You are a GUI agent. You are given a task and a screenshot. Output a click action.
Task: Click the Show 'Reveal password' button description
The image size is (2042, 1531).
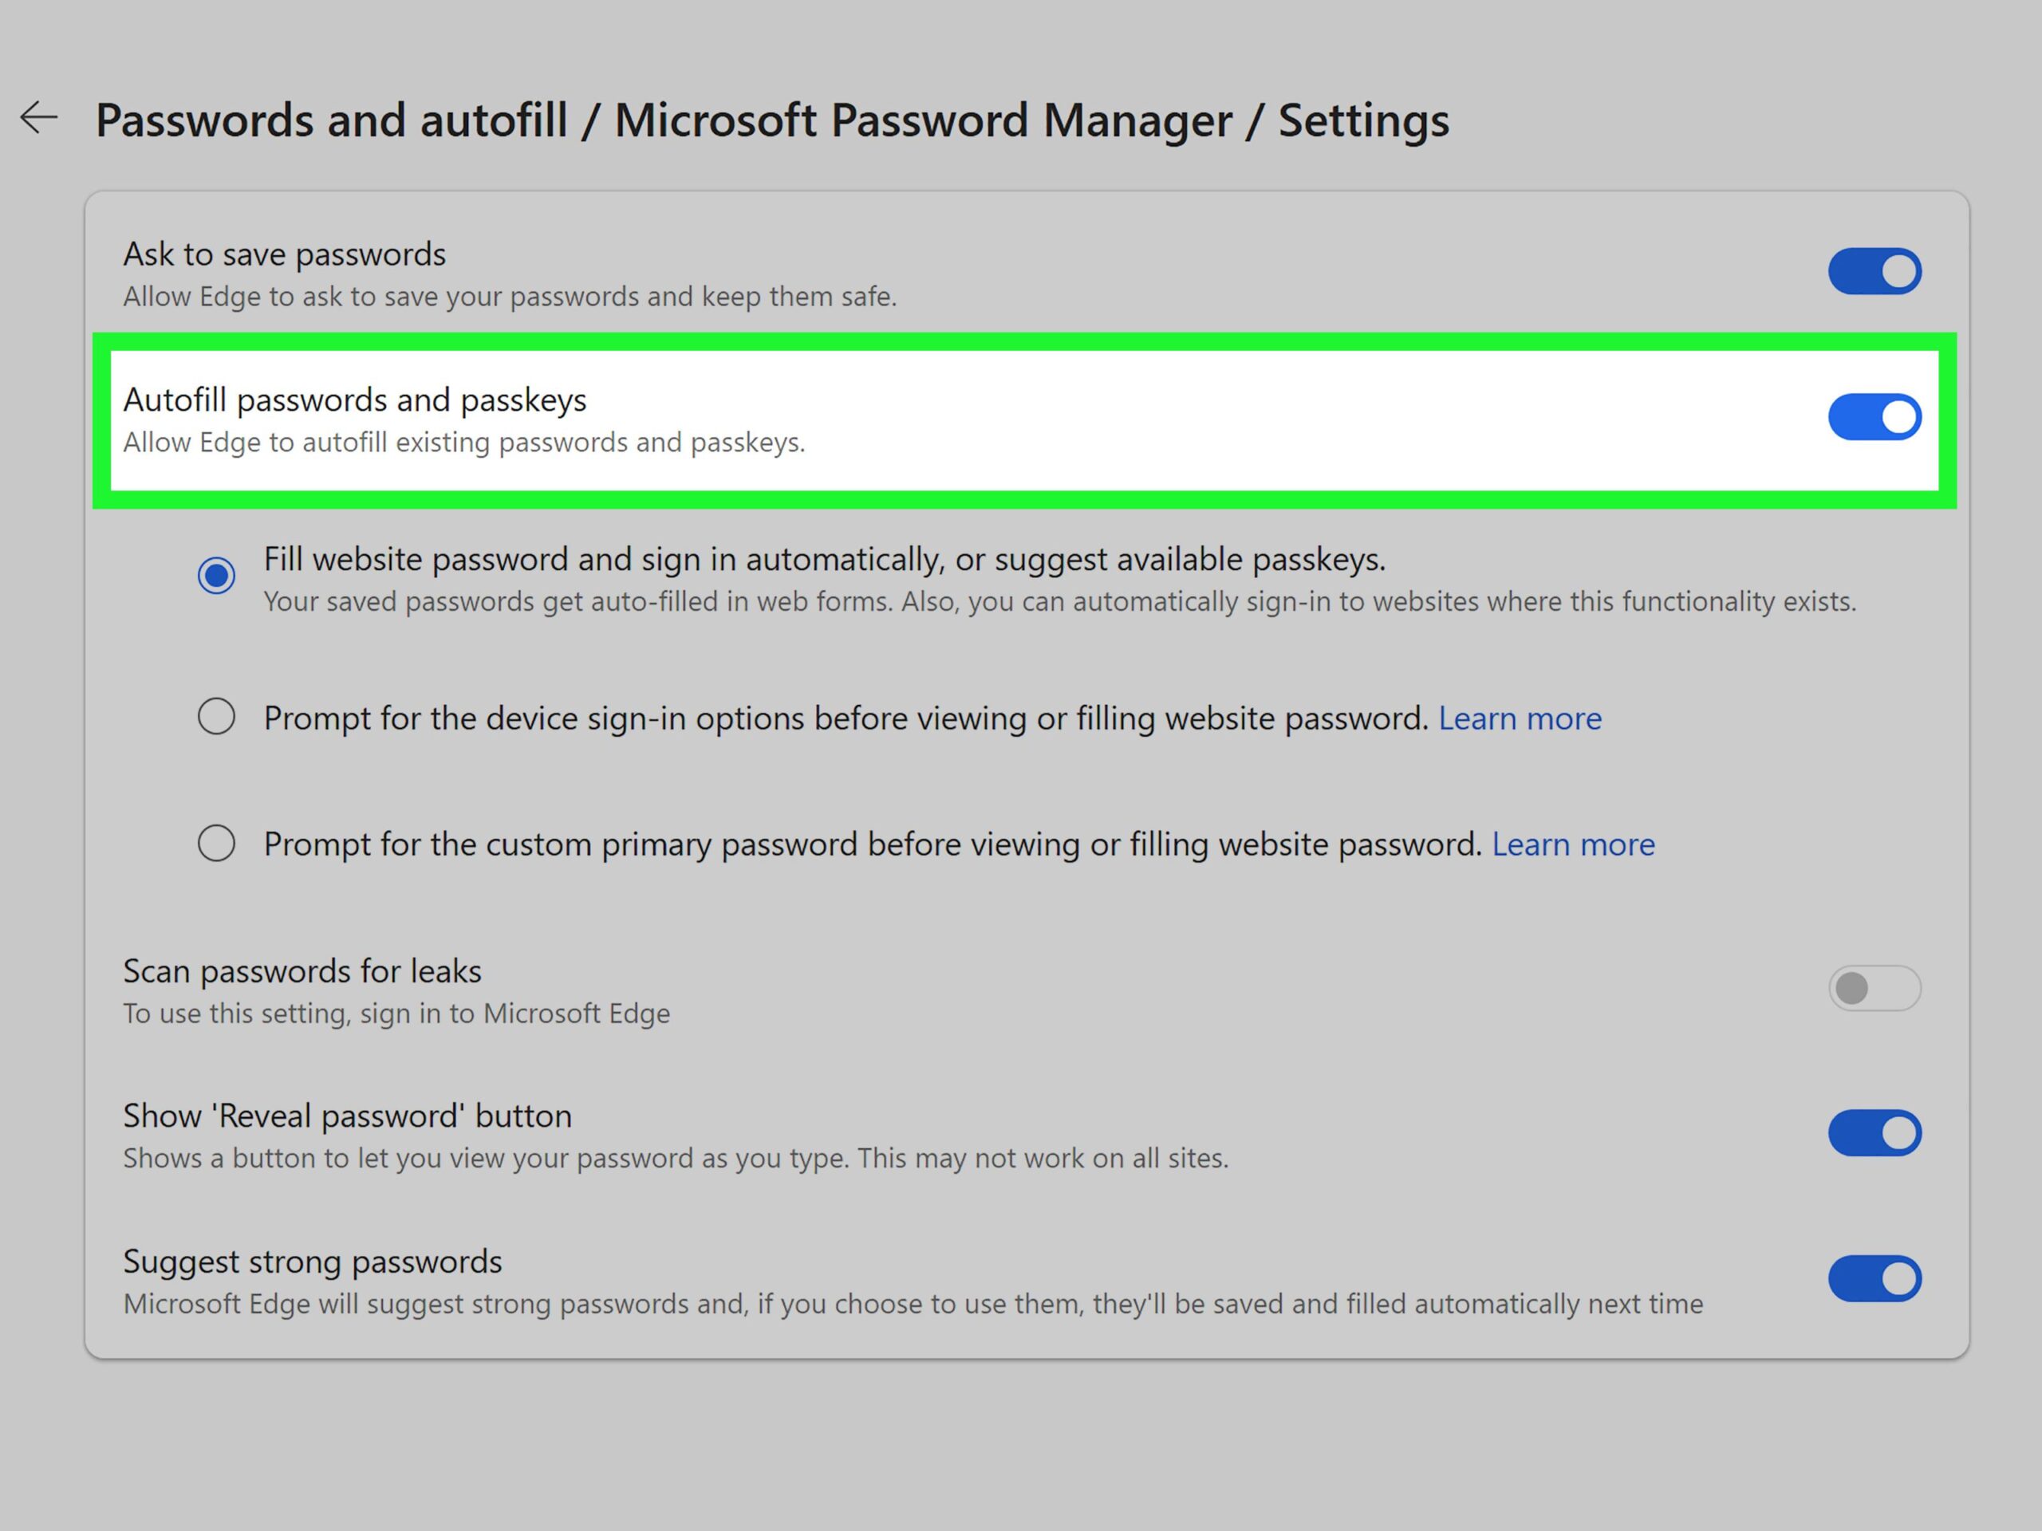[676, 1158]
